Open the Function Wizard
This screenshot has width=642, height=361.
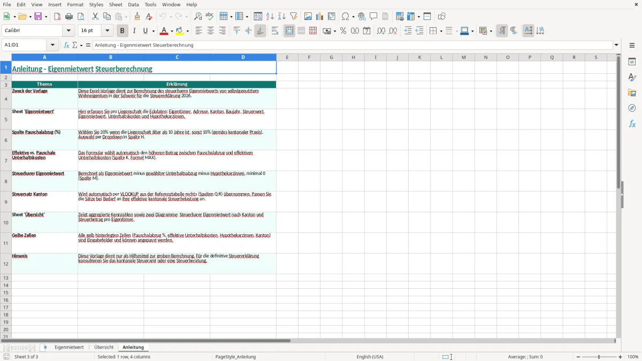(x=67, y=45)
